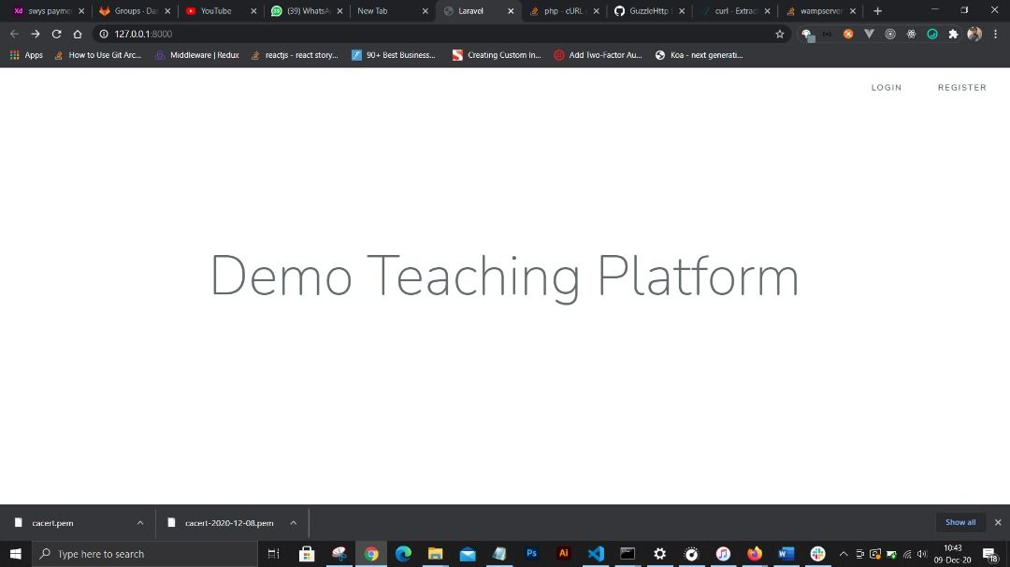Open iTunes from the taskbar

click(x=723, y=554)
